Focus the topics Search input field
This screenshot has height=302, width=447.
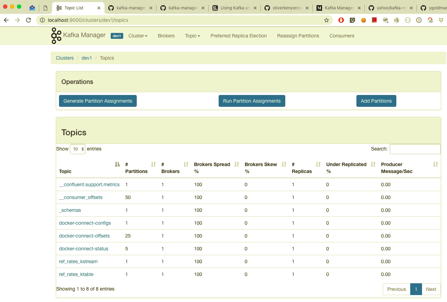coord(415,149)
